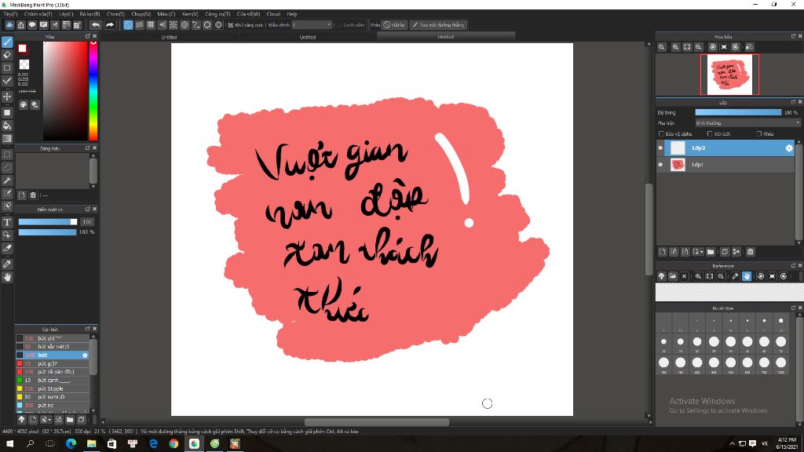Enable radial snap icon
The image size is (804, 452).
point(174,24)
